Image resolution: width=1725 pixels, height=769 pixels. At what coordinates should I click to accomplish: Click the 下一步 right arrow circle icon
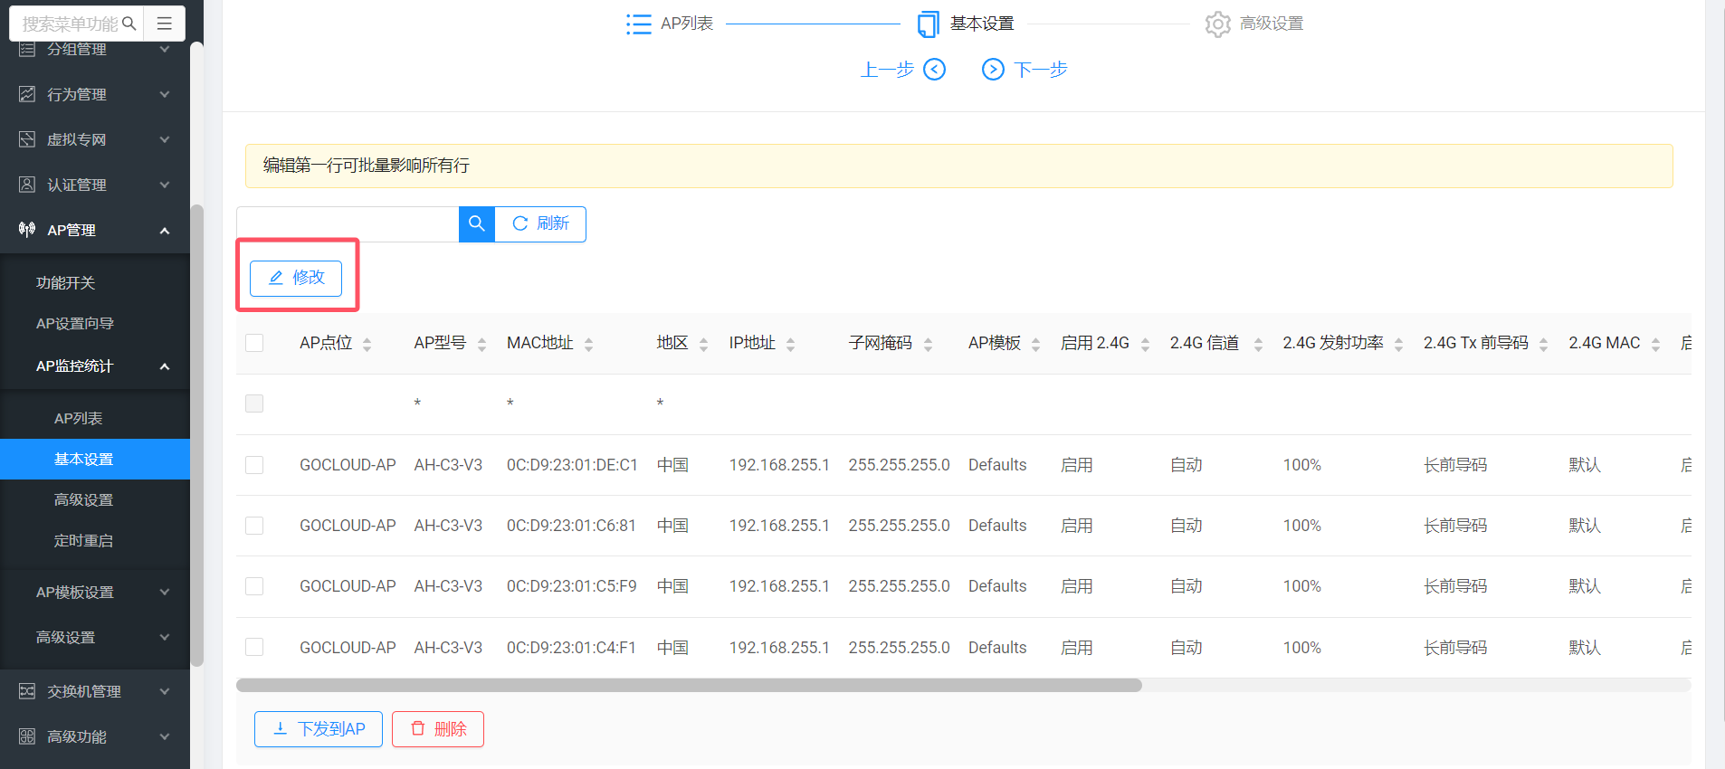click(993, 70)
